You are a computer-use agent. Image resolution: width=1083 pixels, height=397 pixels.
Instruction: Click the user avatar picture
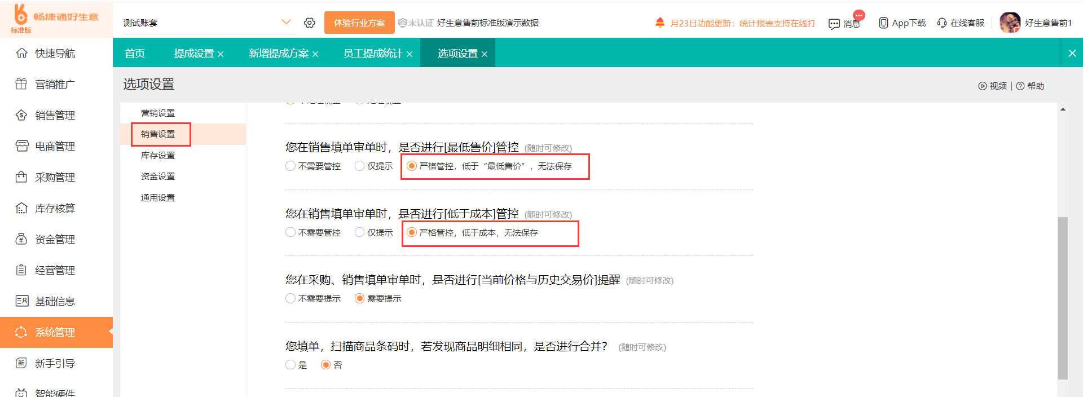tap(1010, 23)
